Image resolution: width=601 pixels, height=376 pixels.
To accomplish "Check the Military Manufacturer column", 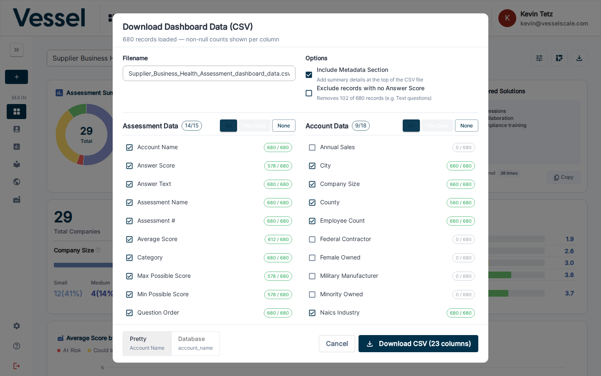I will click(312, 276).
